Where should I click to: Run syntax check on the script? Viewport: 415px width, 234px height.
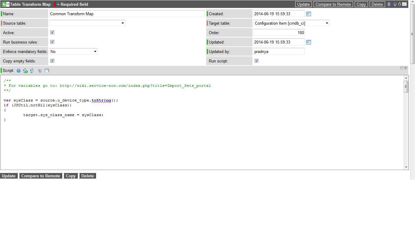tap(25, 70)
